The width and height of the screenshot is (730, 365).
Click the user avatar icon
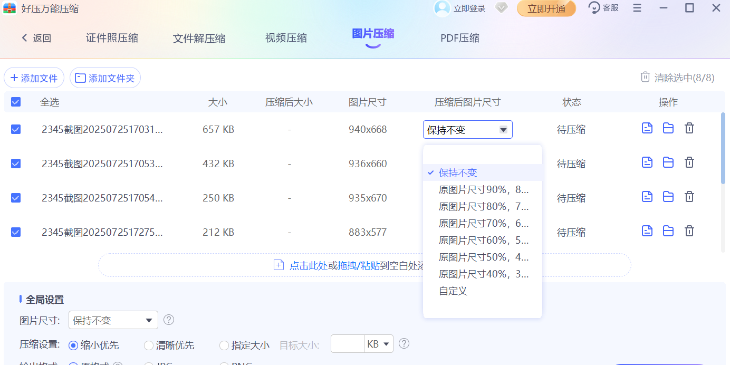point(442,8)
